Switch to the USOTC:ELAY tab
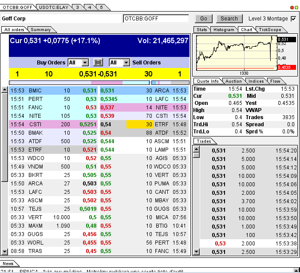This screenshot has height=273, width=300. coord(53,8)
